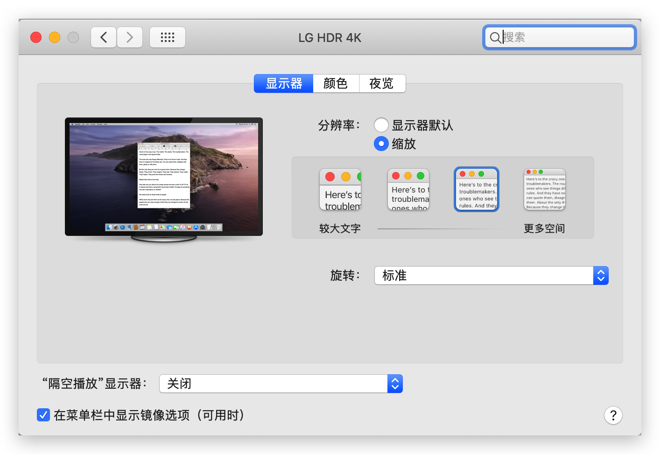Click into the 搜索 search field
Image resolution: width=660 pixels, height=454 pixels.
click(559, 37)
